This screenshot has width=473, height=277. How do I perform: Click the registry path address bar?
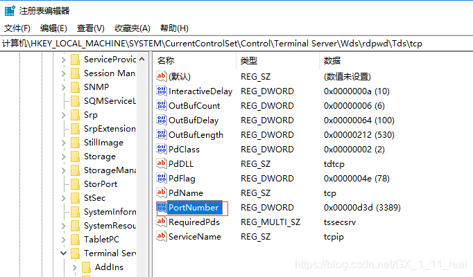(x=237, y=44)
